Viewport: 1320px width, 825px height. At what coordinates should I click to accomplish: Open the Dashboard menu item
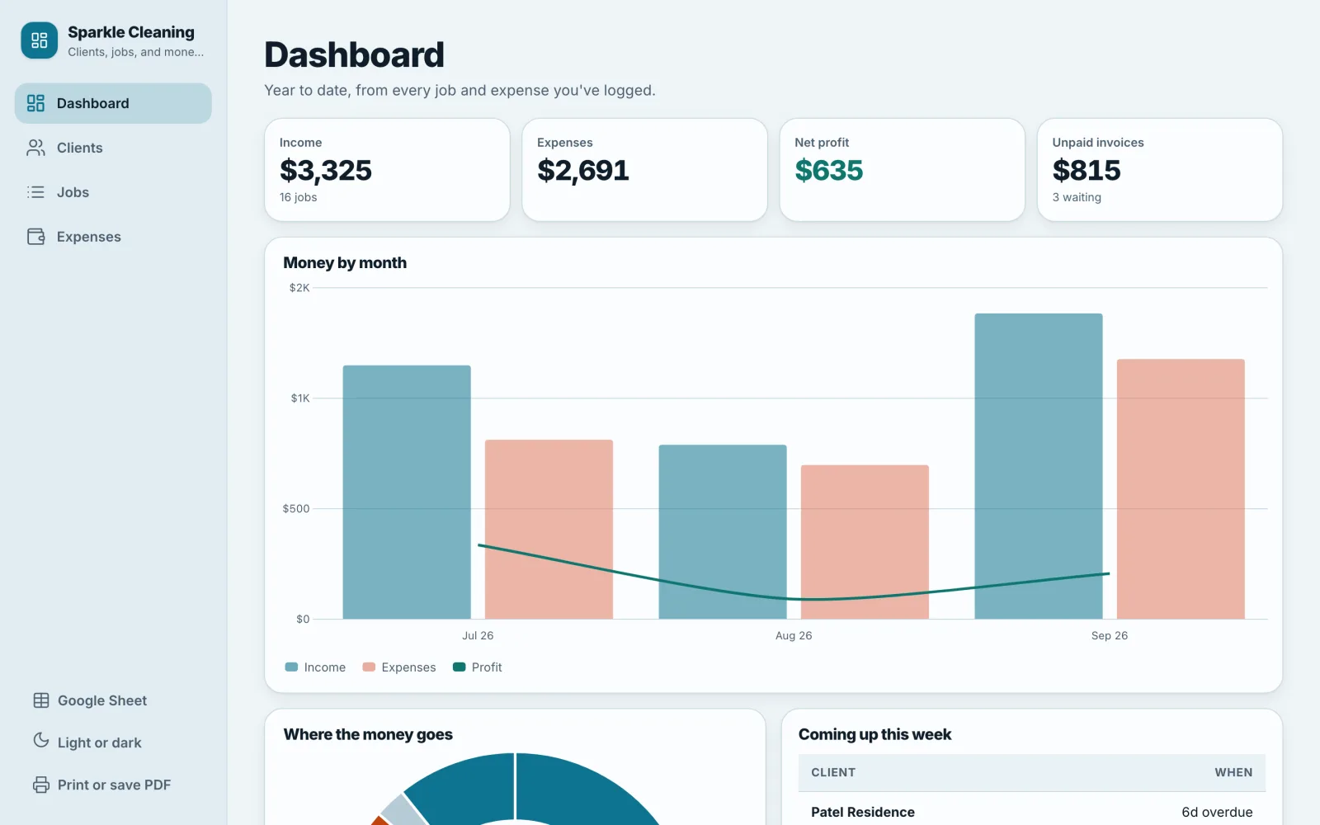point(113,103)
